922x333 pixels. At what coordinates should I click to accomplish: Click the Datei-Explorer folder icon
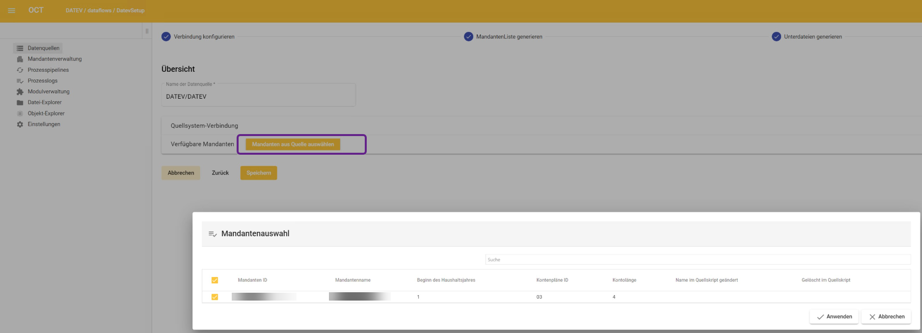(x=20, y=103)
